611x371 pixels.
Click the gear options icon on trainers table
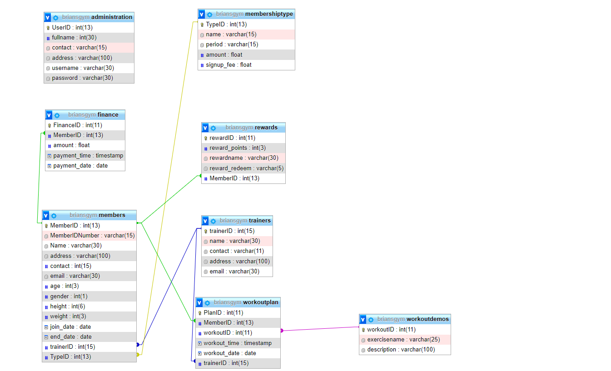[213, 220]
